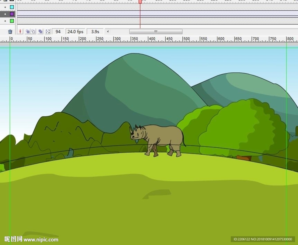The image size is (298, 245).
Task: Click the timeline scroll left arrow
Action: 108,31
